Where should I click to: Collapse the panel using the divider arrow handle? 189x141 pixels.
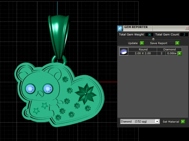click(x=153, y=39)
